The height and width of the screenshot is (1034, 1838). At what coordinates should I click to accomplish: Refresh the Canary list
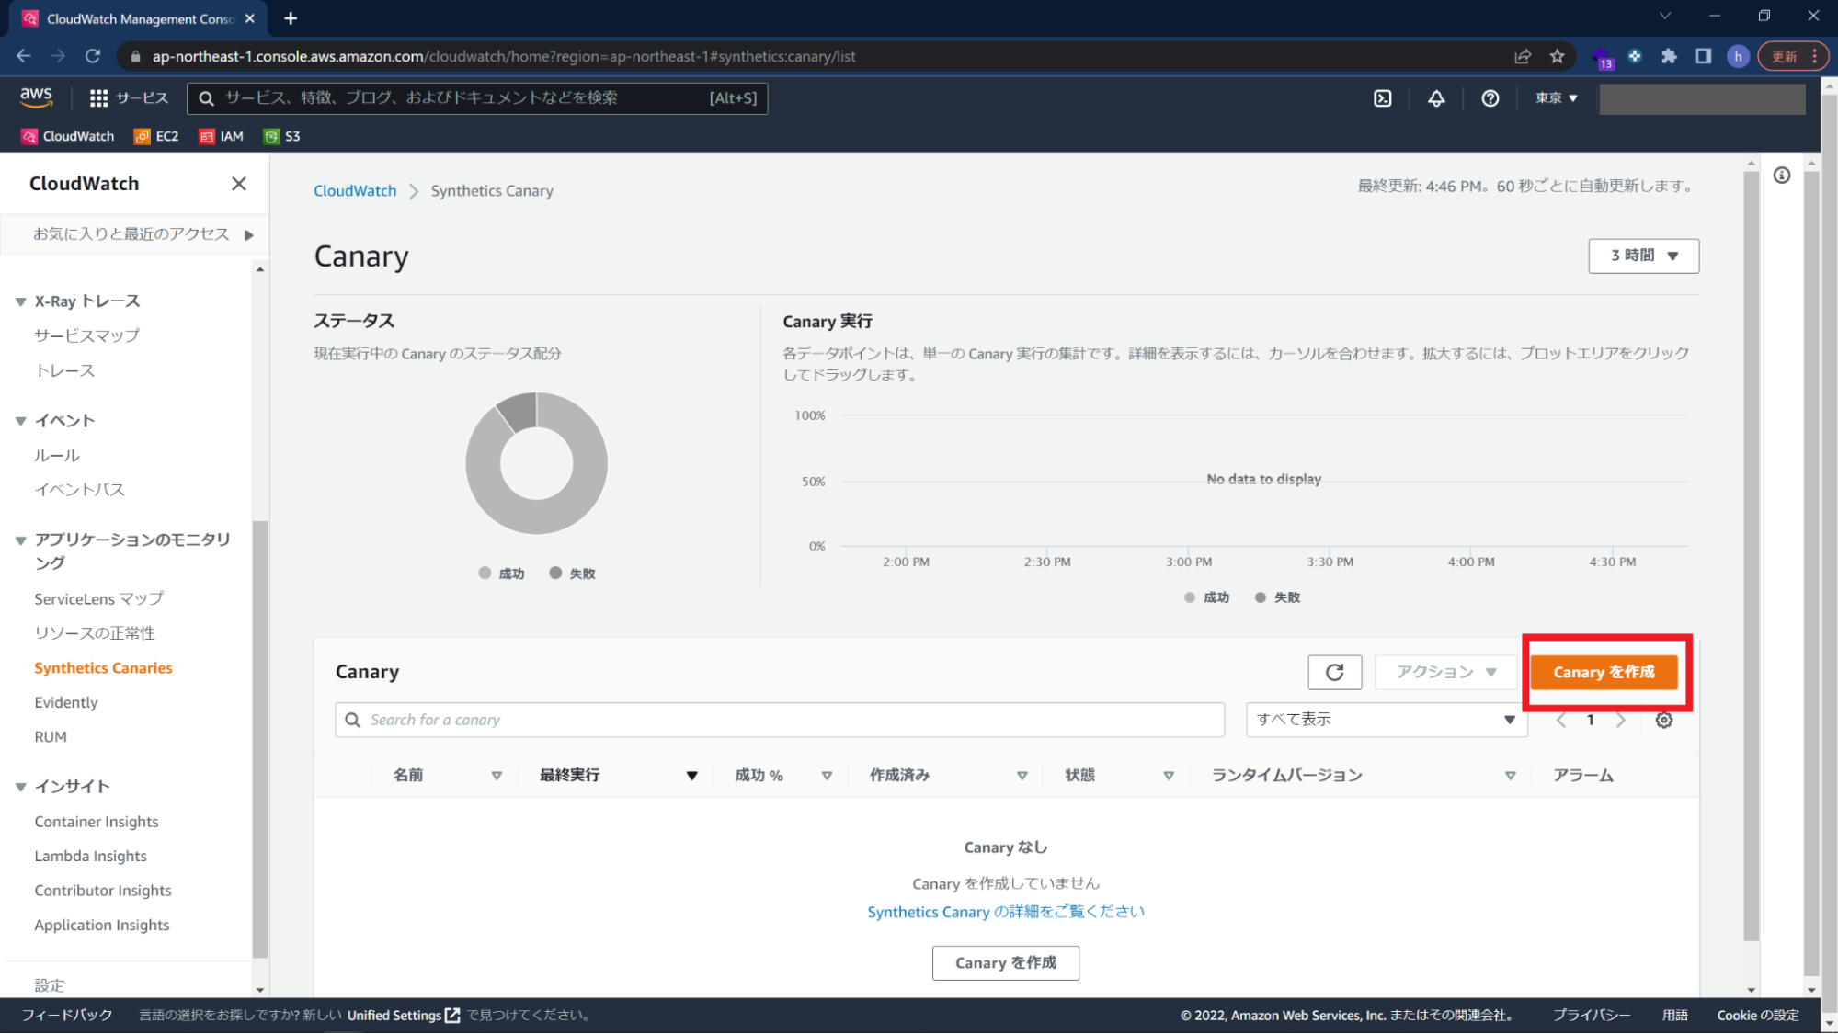tap(1334, 672)
